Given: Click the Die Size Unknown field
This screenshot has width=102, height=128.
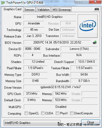Looking at the screenshot, I should click(68, 30).
